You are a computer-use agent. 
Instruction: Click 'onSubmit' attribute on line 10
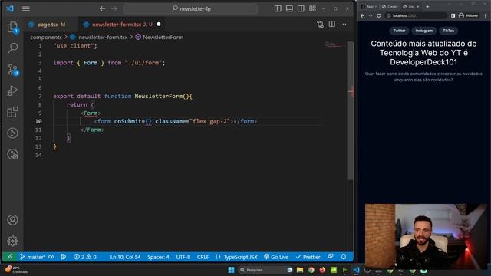click(128, 121)
